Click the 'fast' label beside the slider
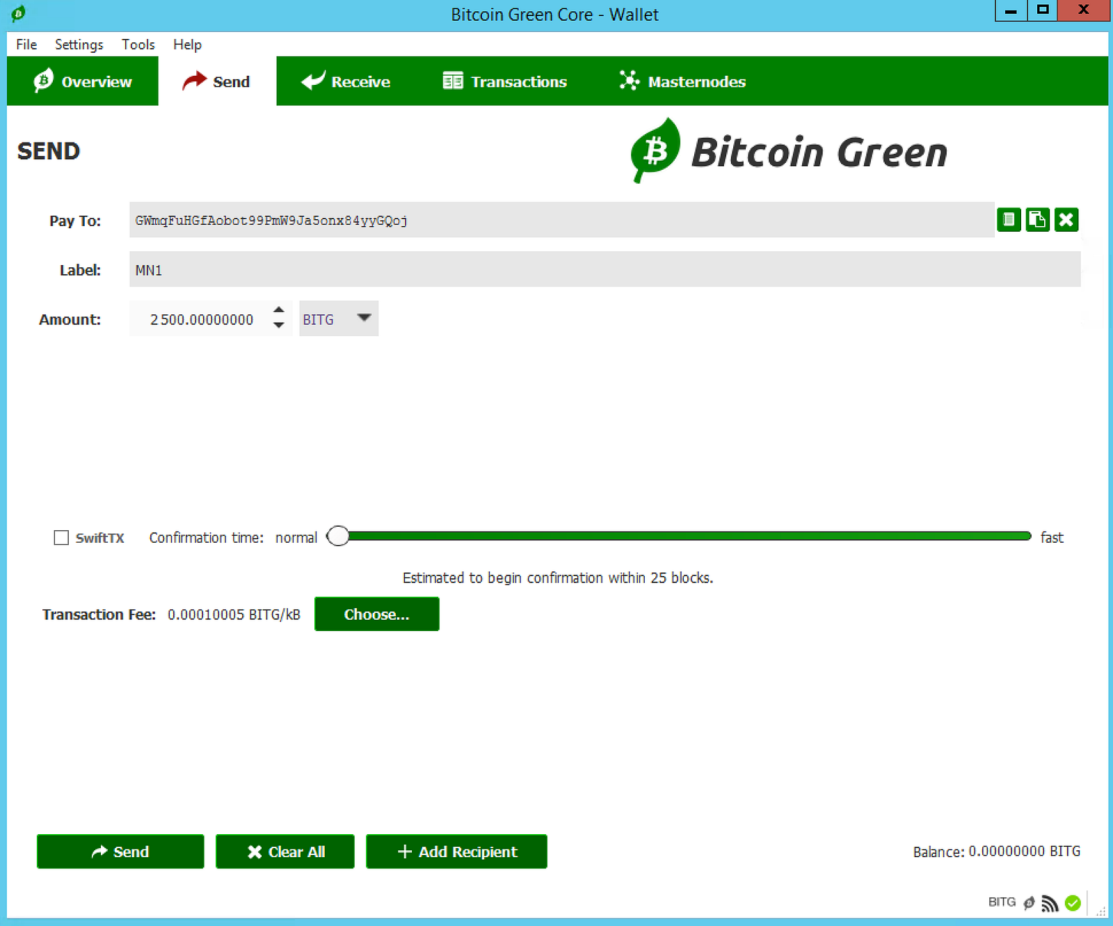 coord(1052,537)
